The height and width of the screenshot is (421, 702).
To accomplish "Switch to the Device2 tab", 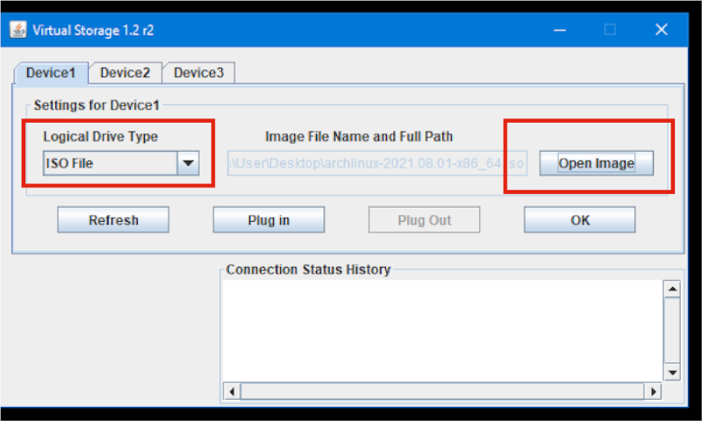I will click(x=125, y=73).
